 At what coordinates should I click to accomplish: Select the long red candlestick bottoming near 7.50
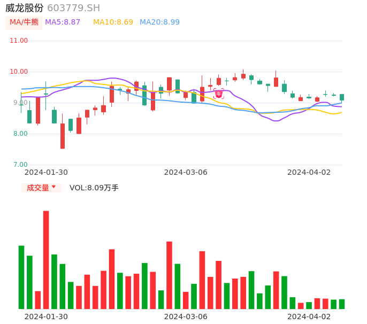click(63, 136)
